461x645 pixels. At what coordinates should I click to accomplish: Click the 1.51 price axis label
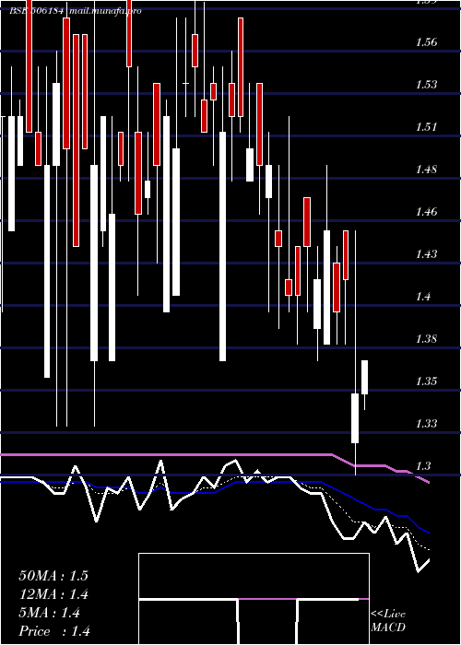tap(426, 127)
